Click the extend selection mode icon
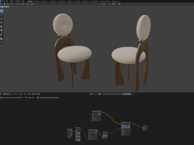The width and height of the screenshot is (194, 145). tap(2, 7)
